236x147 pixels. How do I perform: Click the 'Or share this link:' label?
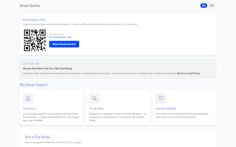click(57, 34)
